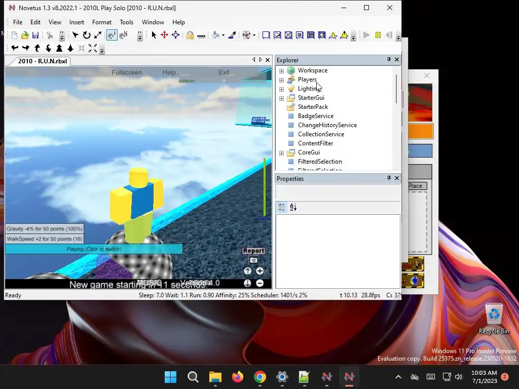
Task: Click the camera tilt down curved arrow
Action: [x=48, y=48]
